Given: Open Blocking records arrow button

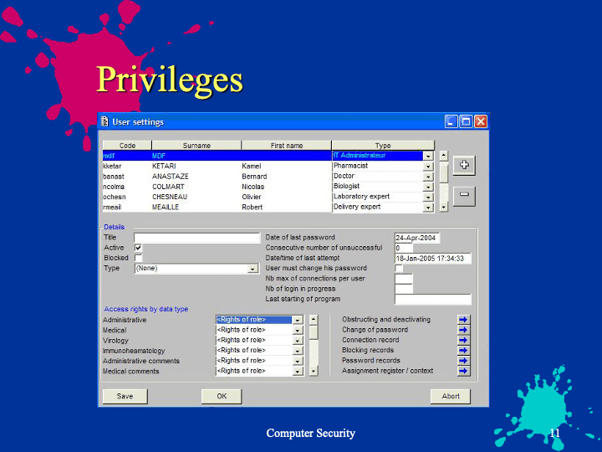Looking at the screenshot, I should 463,350.
